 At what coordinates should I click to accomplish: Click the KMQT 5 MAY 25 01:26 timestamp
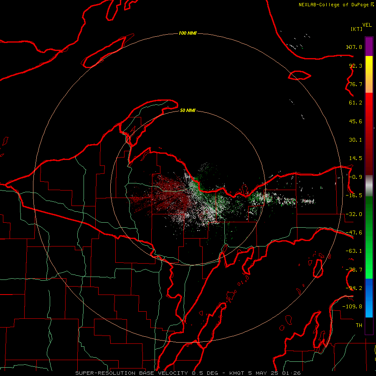pyautogui.click(x=265, y=373)
